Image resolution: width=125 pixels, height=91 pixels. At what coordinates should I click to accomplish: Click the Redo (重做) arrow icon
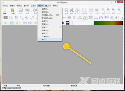[35, 10]
